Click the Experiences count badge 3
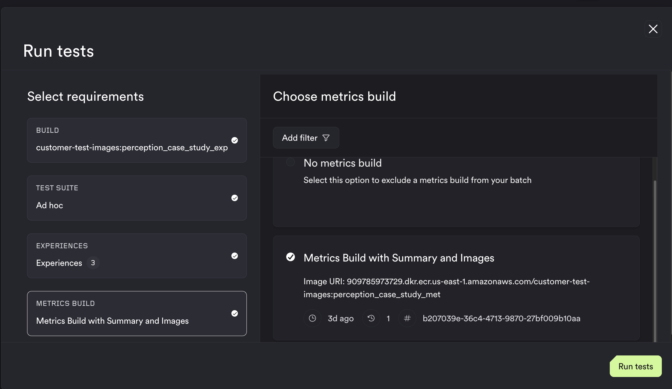The width and height of the screenshot is (672, 389). tap(93, 263)
